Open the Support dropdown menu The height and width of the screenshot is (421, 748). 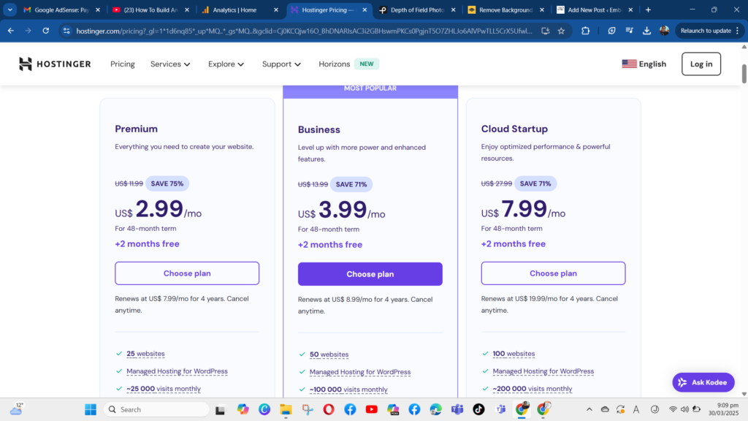281,64
